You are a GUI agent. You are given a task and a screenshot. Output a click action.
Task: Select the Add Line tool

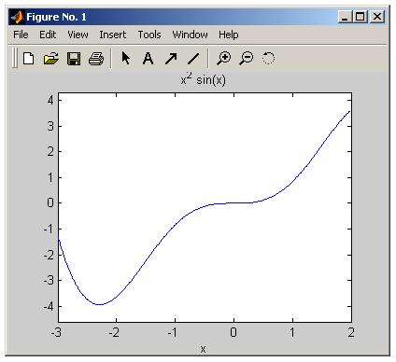(x=193, y=58)
